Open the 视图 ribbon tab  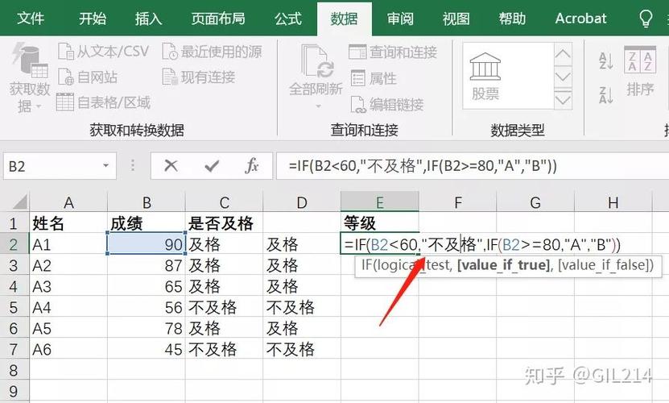[x=456, y=19]
